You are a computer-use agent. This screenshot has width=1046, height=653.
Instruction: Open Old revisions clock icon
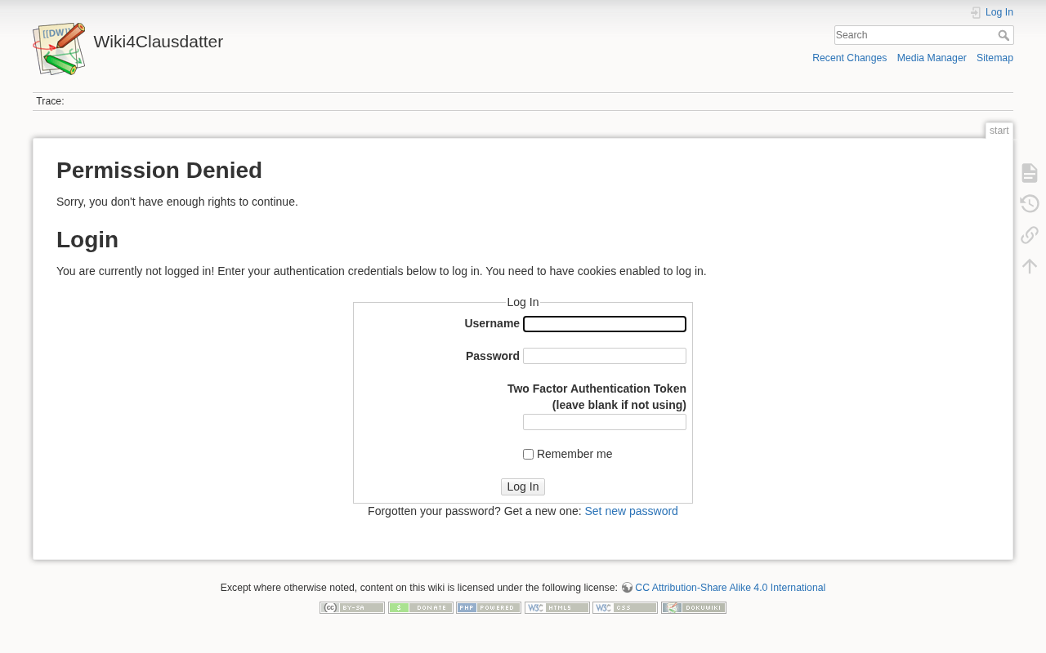[1030, 204]
